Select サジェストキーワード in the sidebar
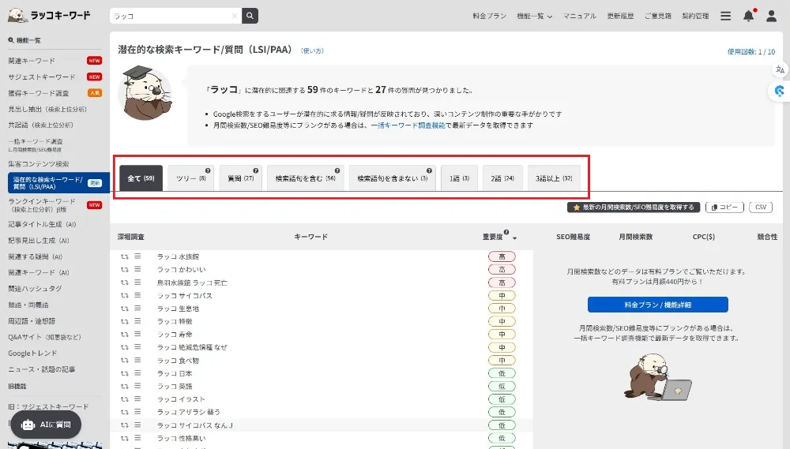Screen dimensions: 790x449 [41, 77]
